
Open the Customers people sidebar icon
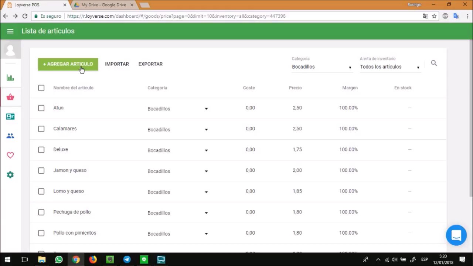(x=10, y=136)
